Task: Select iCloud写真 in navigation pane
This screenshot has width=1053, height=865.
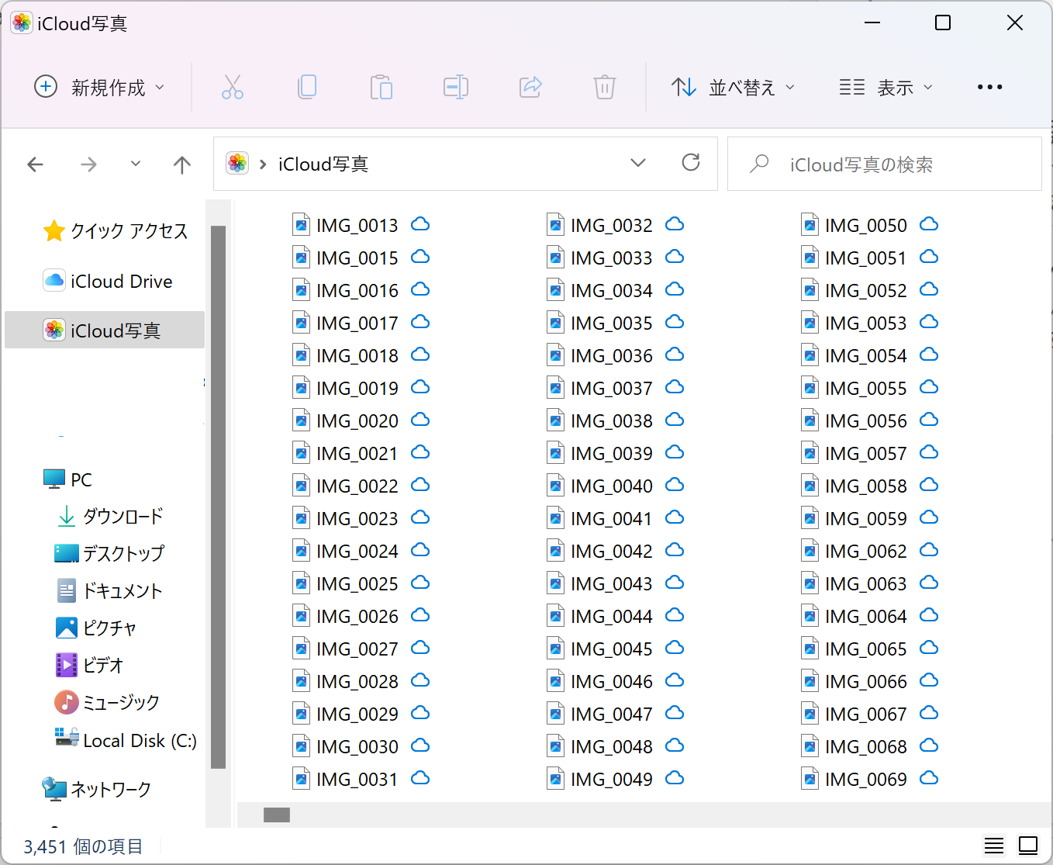Action: [x=105, y=330]
